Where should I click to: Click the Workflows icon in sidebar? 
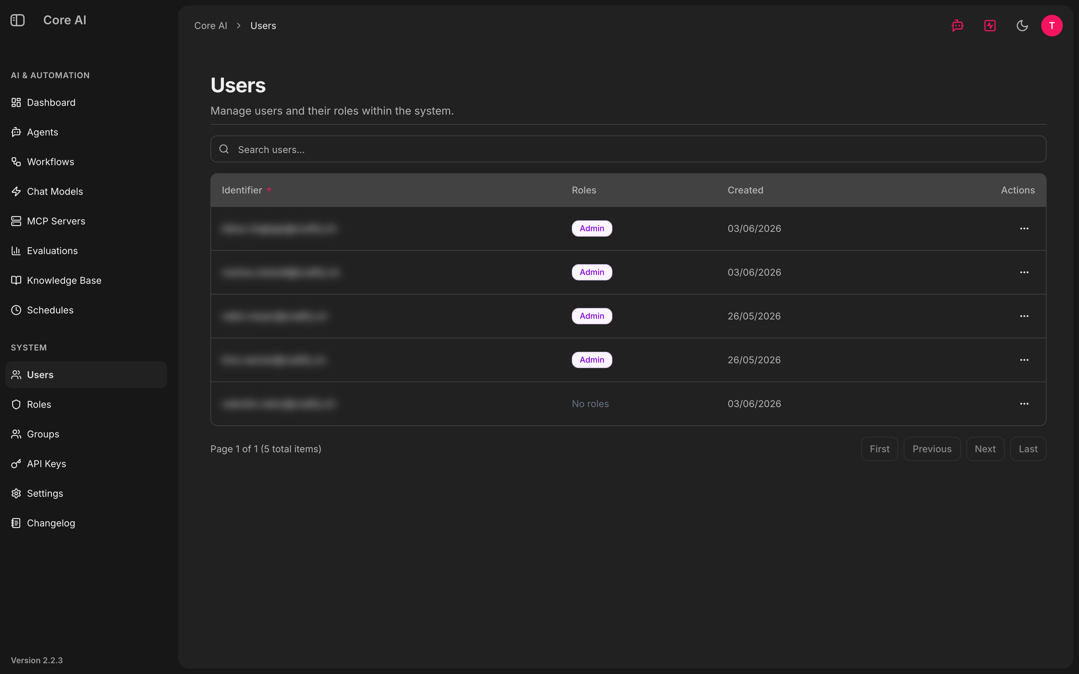point(16,162)
